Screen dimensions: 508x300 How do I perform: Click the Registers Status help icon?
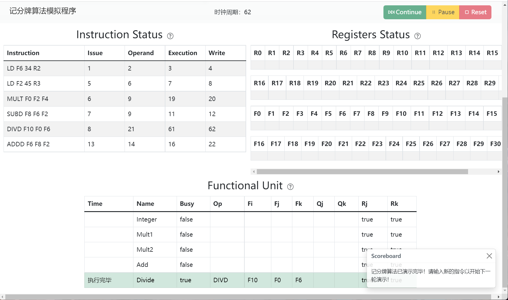[x=417, y=36]
